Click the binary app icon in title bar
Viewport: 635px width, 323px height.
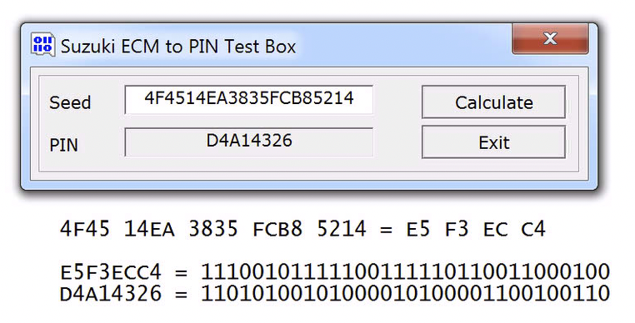coord(43,45)
